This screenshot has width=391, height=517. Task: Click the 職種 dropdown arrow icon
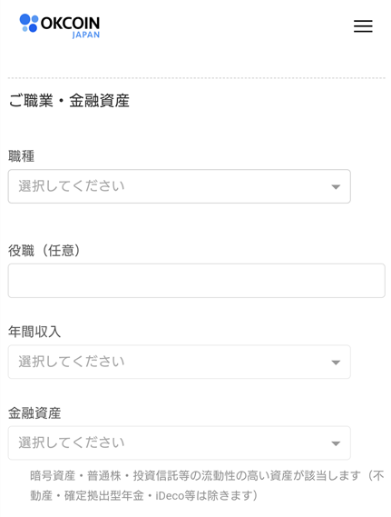[336, 187]
